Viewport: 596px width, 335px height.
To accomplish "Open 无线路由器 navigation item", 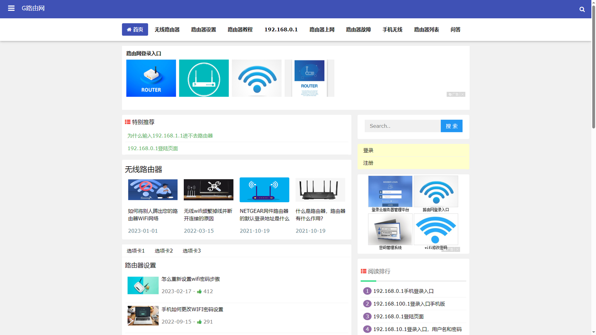I will (x=167, y=29).
